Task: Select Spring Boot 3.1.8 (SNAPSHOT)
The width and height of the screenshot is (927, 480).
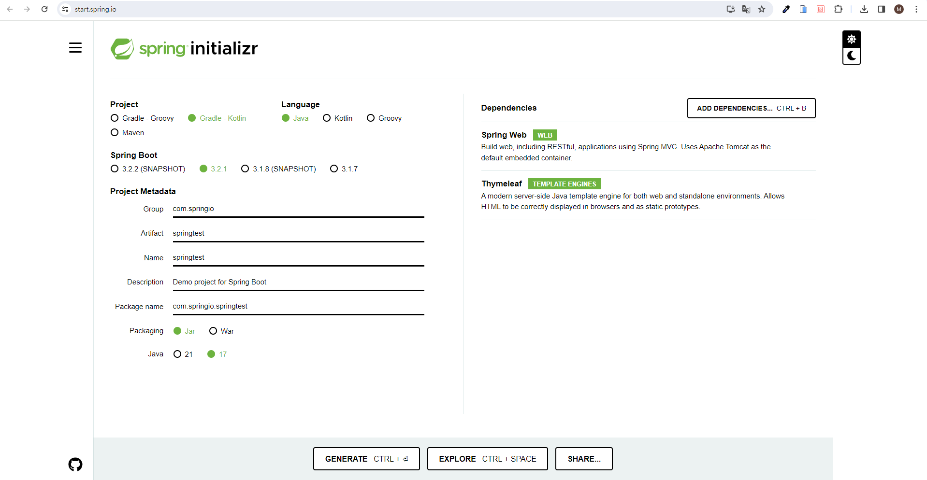Action: coord(279,169)
